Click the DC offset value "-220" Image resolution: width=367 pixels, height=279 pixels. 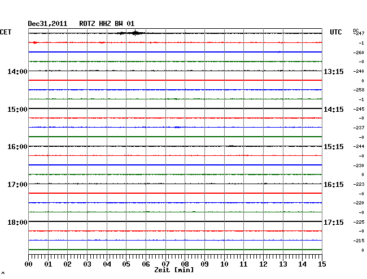[359, 203]
